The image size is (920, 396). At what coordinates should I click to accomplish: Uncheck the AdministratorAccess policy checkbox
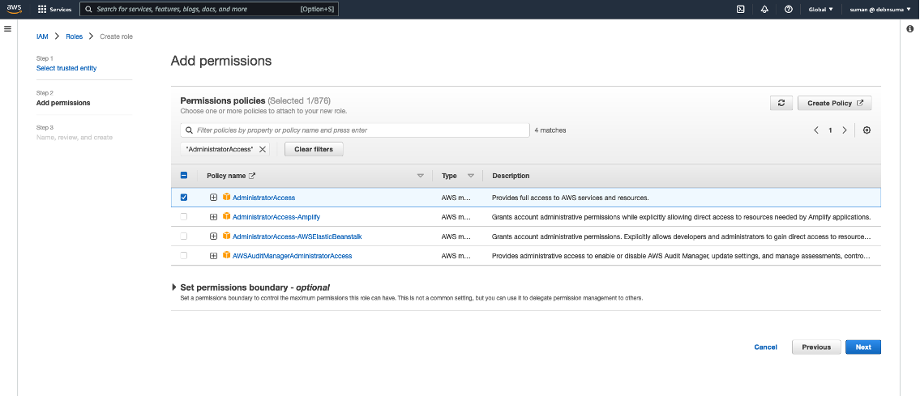pyautogui.click(x=184, y=198)
